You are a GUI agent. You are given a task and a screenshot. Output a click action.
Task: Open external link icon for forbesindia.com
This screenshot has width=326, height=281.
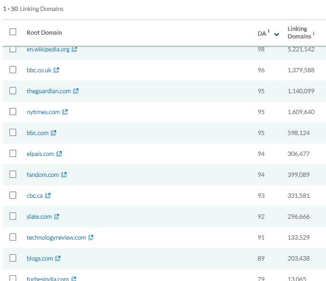click(x=74, y=279)
